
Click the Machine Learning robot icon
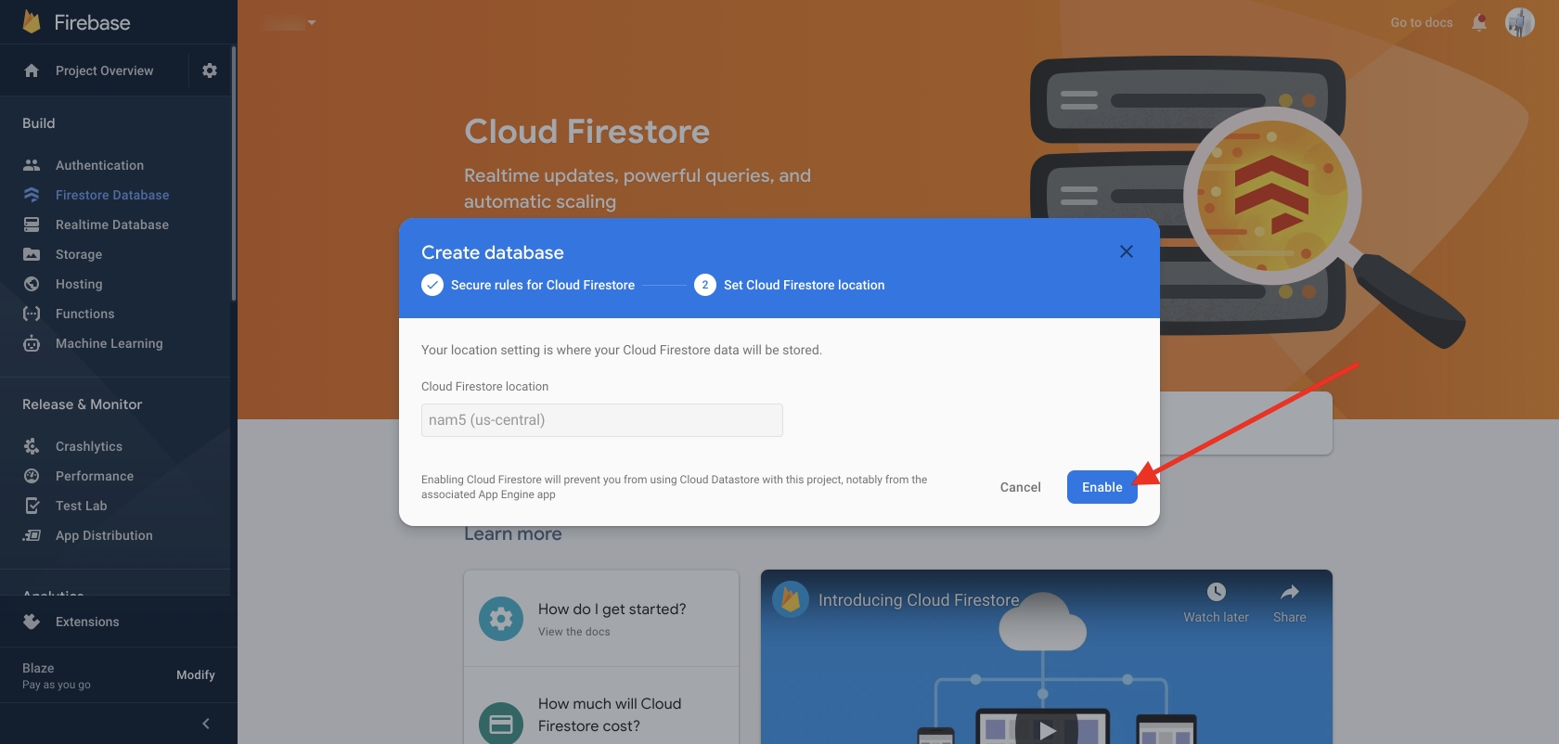[x=32, y=343]
